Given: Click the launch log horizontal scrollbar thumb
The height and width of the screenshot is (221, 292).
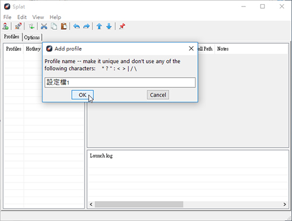Looking at the screenshot, I should point(139,204).
